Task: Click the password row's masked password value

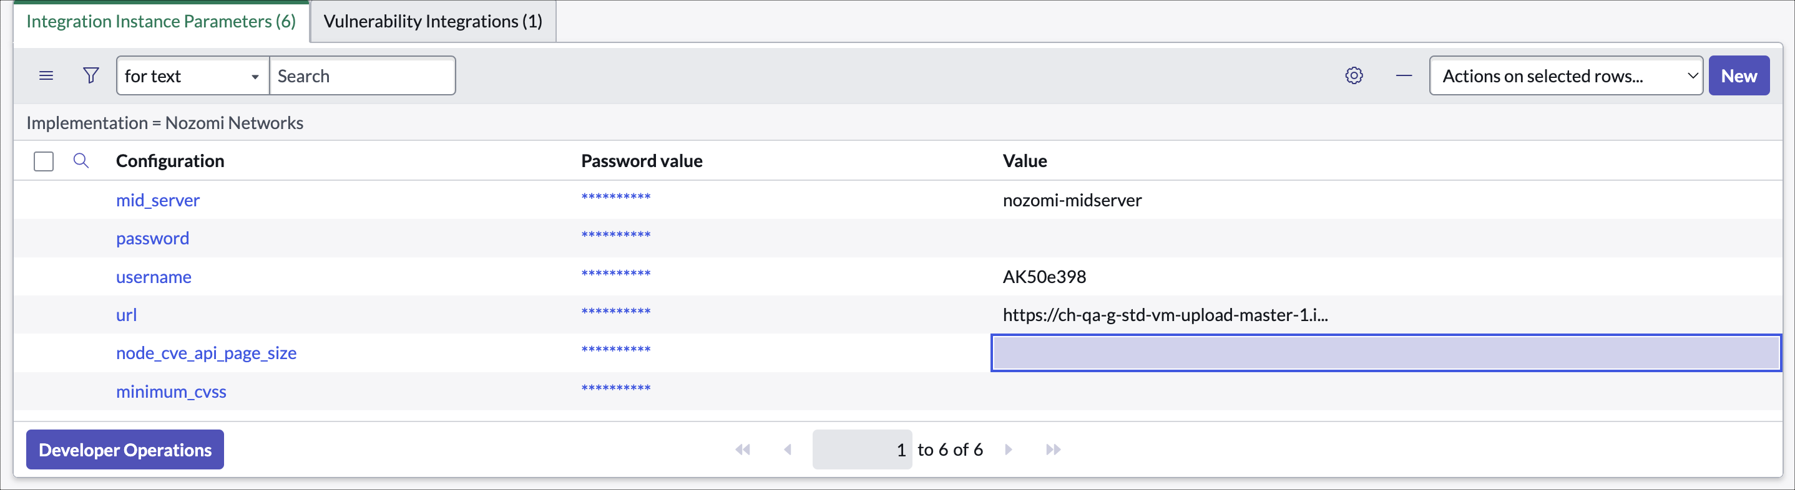Action: [616, 236]
